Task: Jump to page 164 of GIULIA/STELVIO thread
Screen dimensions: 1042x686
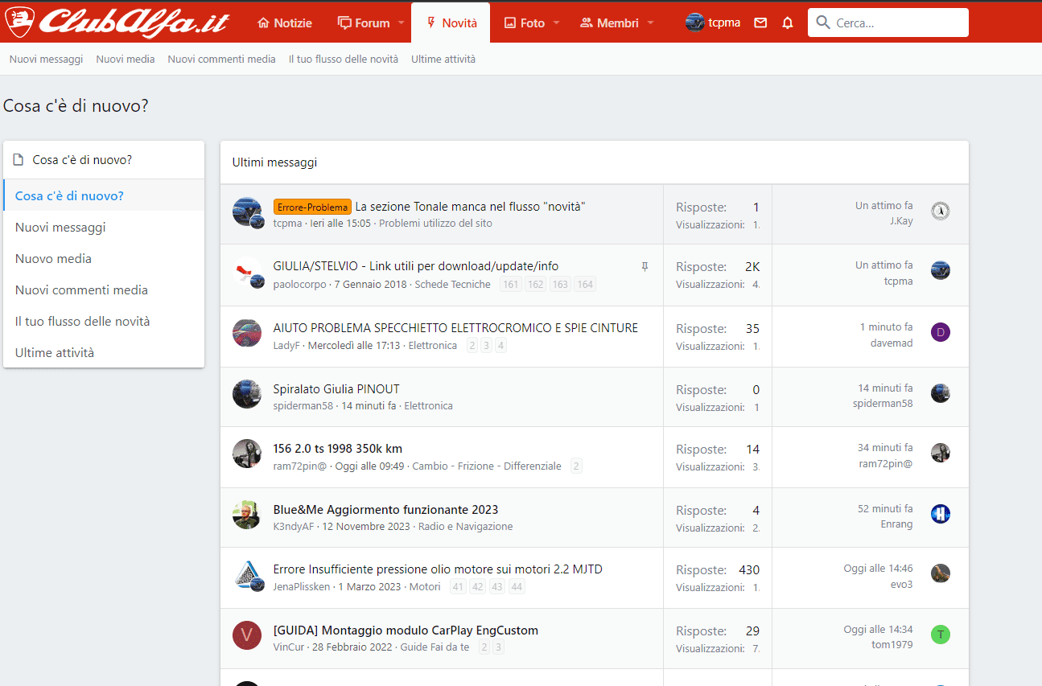Action: (585, 284)
